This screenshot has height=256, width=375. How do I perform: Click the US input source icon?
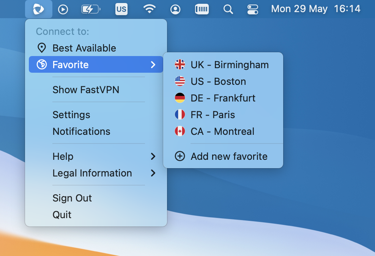click(121, 9)
